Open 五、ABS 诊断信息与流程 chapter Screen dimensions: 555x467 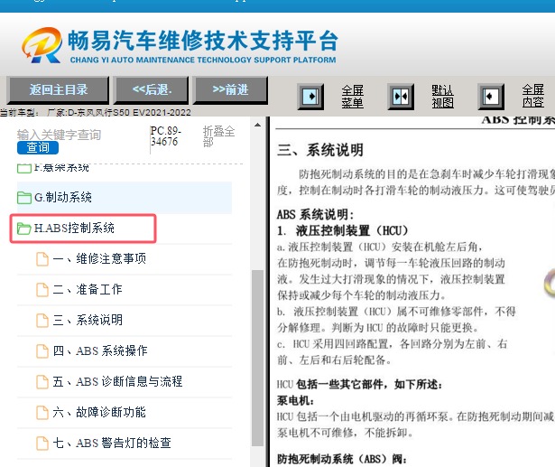click(x=117, y=382)
